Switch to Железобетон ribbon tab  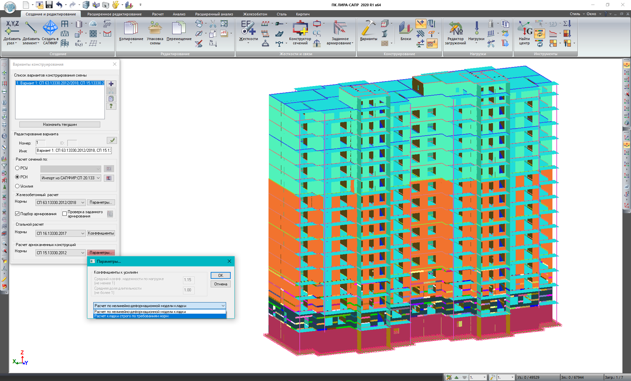[255, 14]
